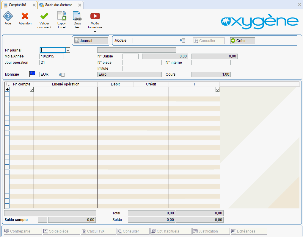Click the Journal button
Image resolution: width=303 pixels, height=237 pixels.
[91, 40]
